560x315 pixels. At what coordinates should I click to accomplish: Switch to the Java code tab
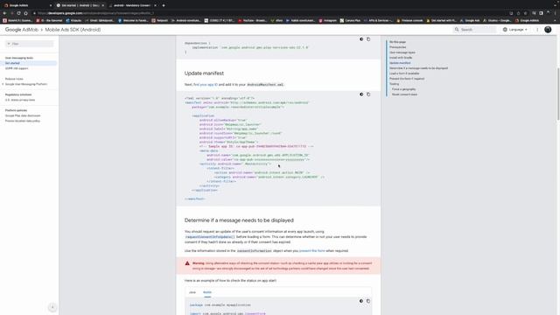pos(192,292)
